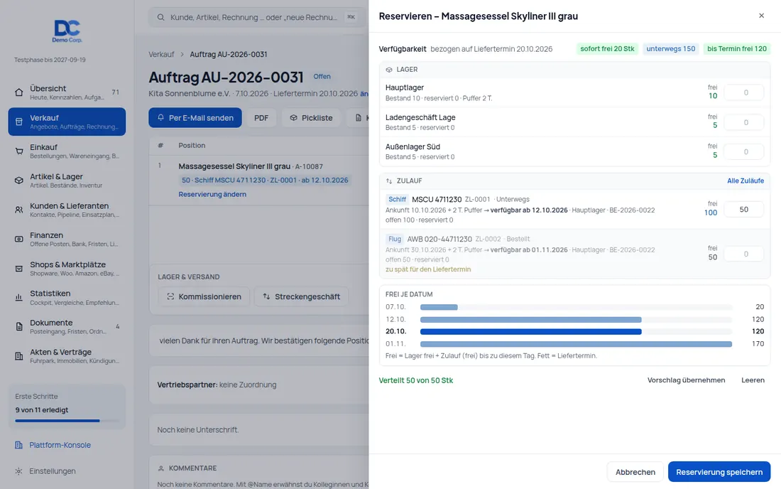The height and width of the screenshot is (489, 781).
Task: Click the PDF button
Action: [x=261, y=118]
